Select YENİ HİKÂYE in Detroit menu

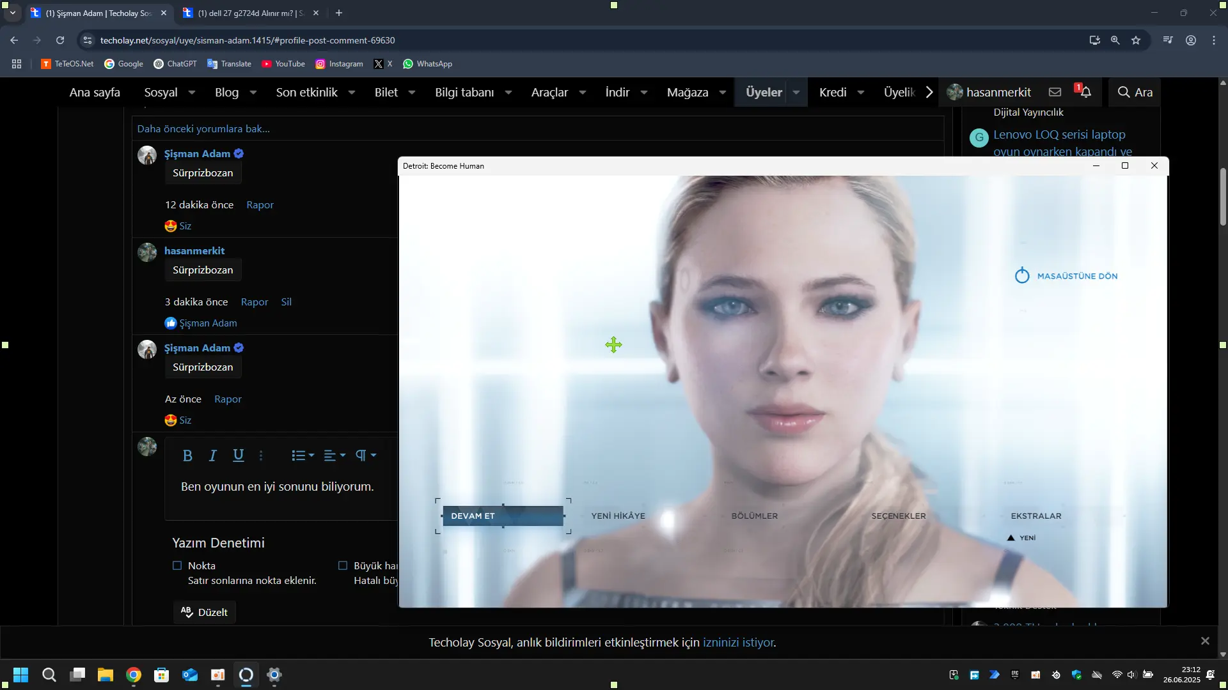tap(618, 516)
